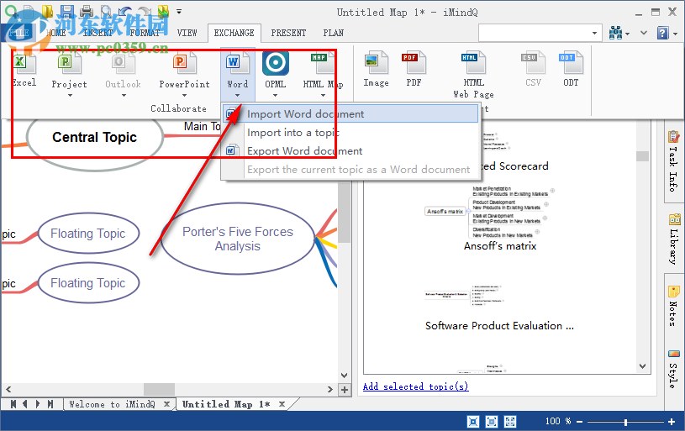Open the ribbon search combo box dropdown
The image size is (685, 431).
(x=594, y=34)
